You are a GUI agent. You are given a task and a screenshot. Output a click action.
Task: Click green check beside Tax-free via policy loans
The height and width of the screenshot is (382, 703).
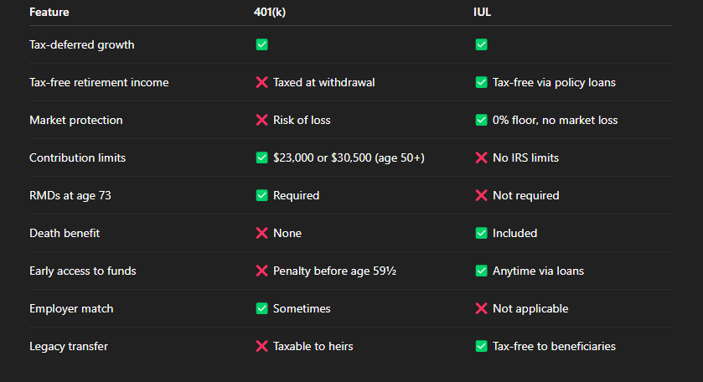(482, 82)
